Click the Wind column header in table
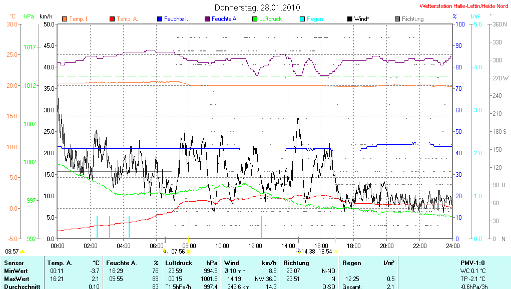Image resolution: width=511 pixels, height=289 pixels. click(231, 263)
